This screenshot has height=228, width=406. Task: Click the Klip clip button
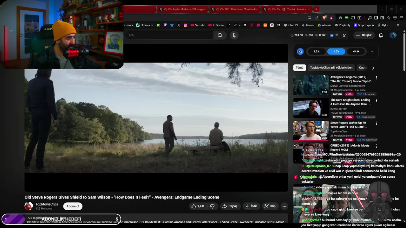point(270,206)
